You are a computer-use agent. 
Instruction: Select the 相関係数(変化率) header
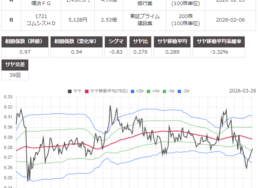pyautogui.click(x=76, y=42)
